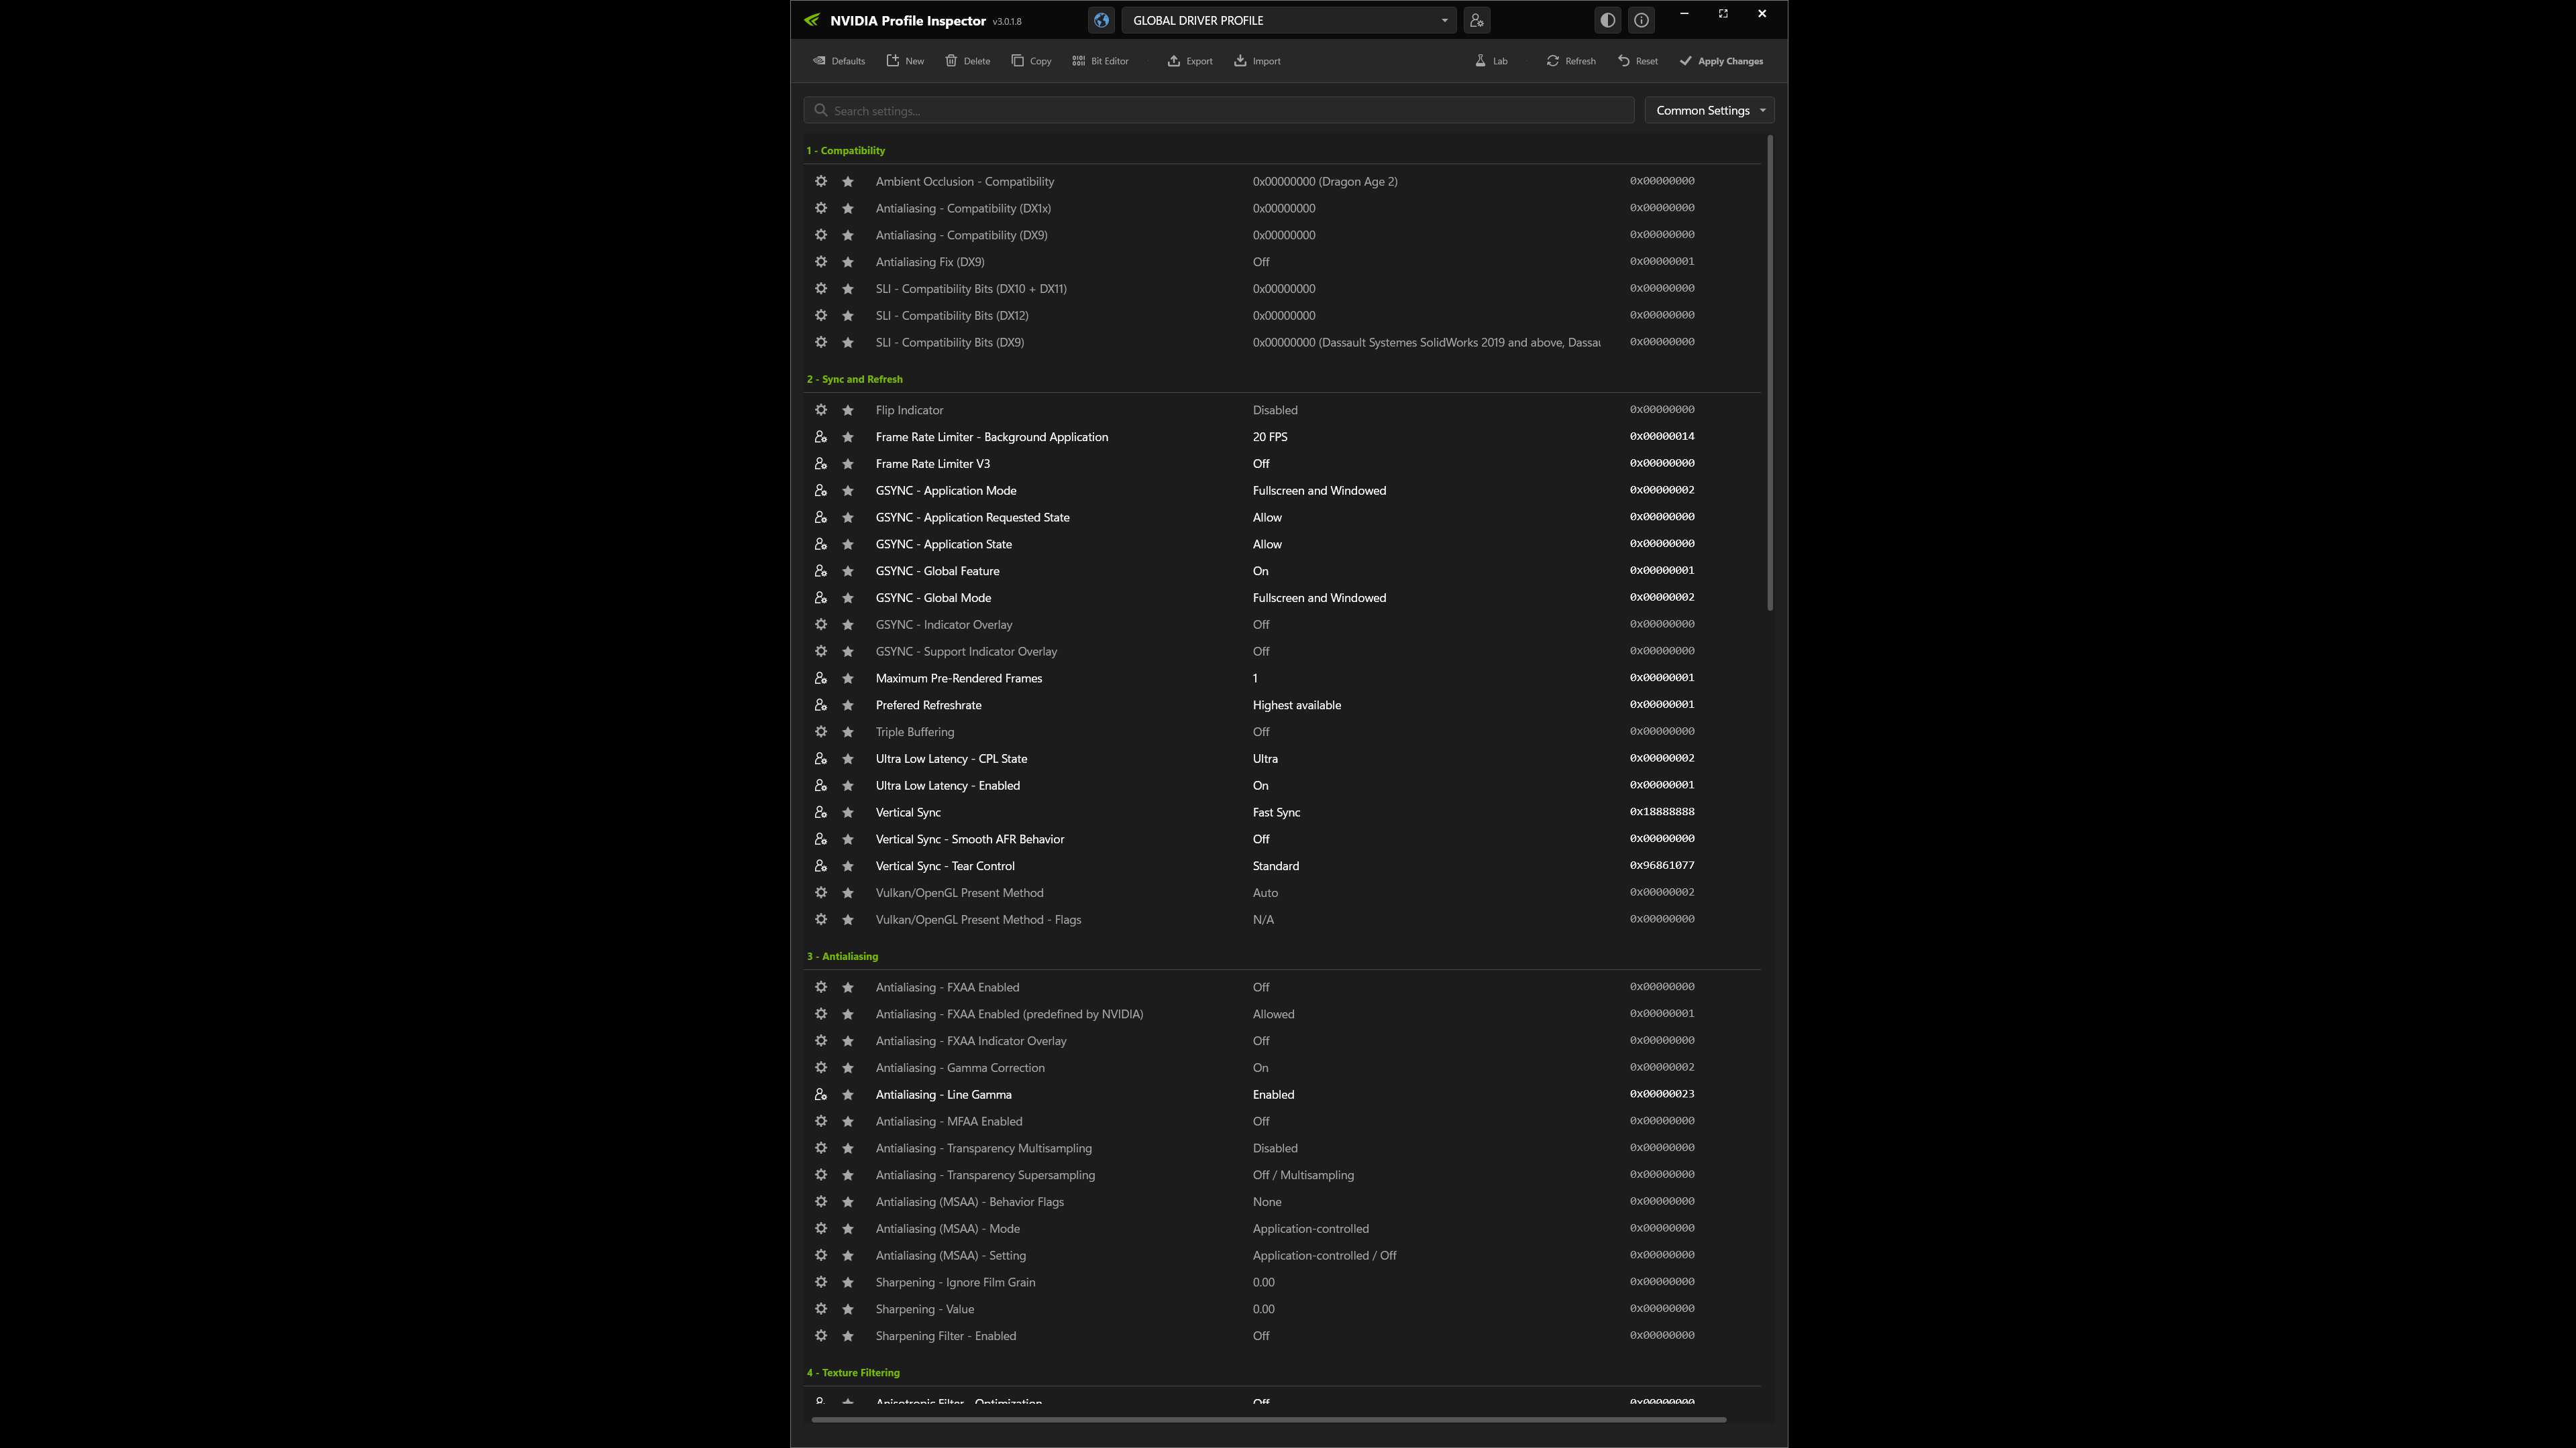Toggle favorite star for Triple Buffering
The image size is (2576, 1448).
[x=848, y=733]
